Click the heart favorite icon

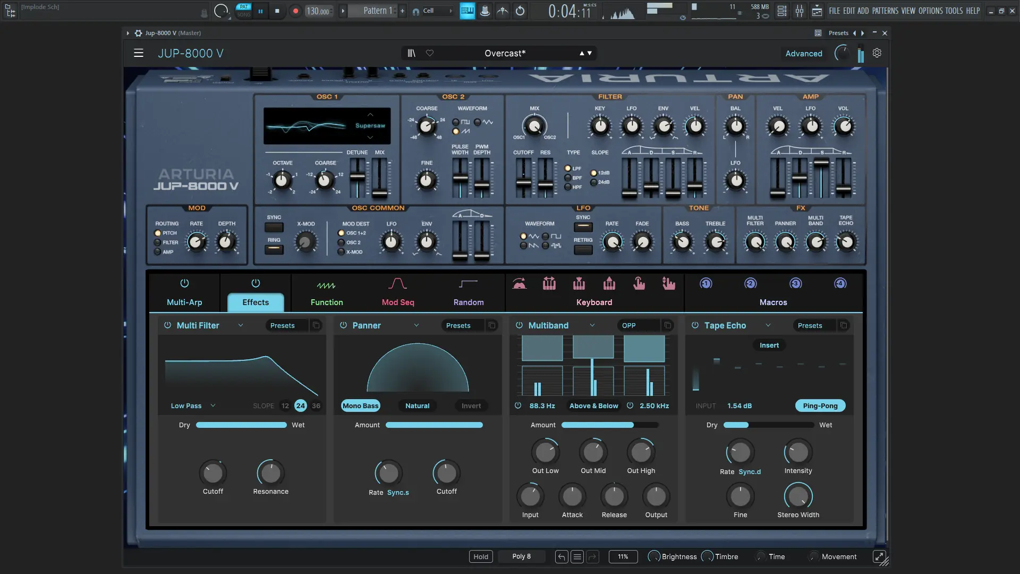[x=430, y=53]
